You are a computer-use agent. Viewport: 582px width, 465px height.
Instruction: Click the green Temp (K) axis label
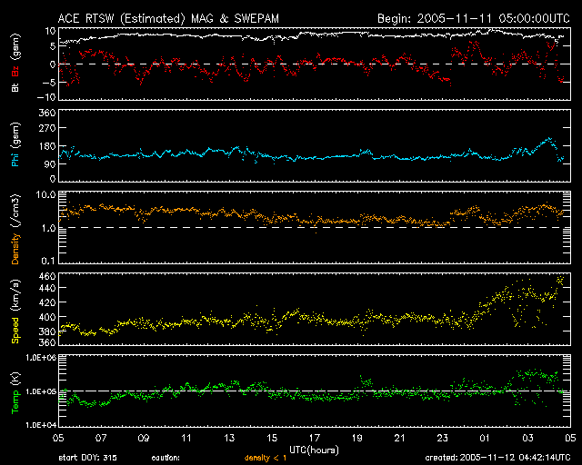(15, 390)
